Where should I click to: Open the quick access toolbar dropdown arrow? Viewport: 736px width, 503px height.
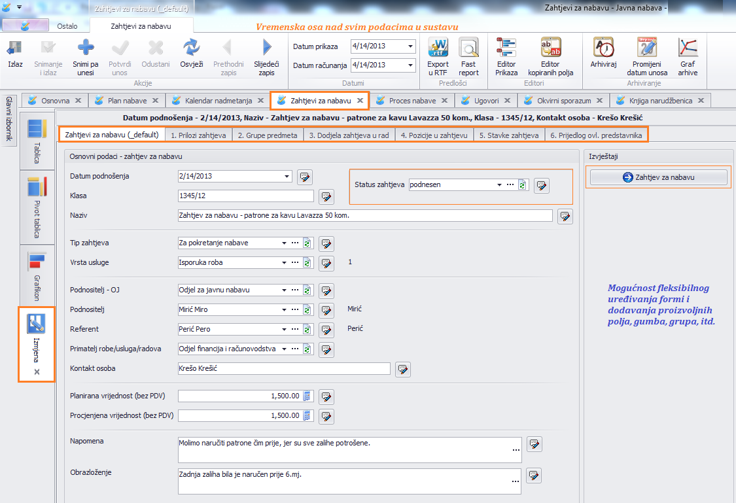click(x=19, y=7)
